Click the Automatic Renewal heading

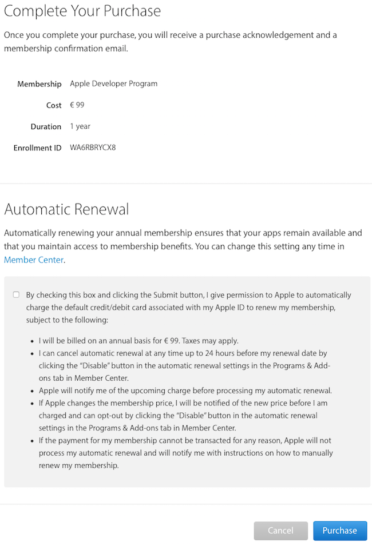click(66, 209)
